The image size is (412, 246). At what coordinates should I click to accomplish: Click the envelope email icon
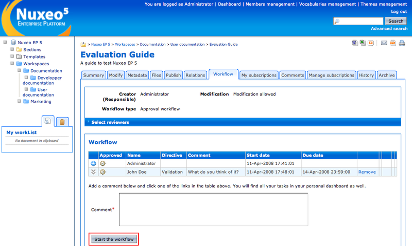tap(384, 43)
